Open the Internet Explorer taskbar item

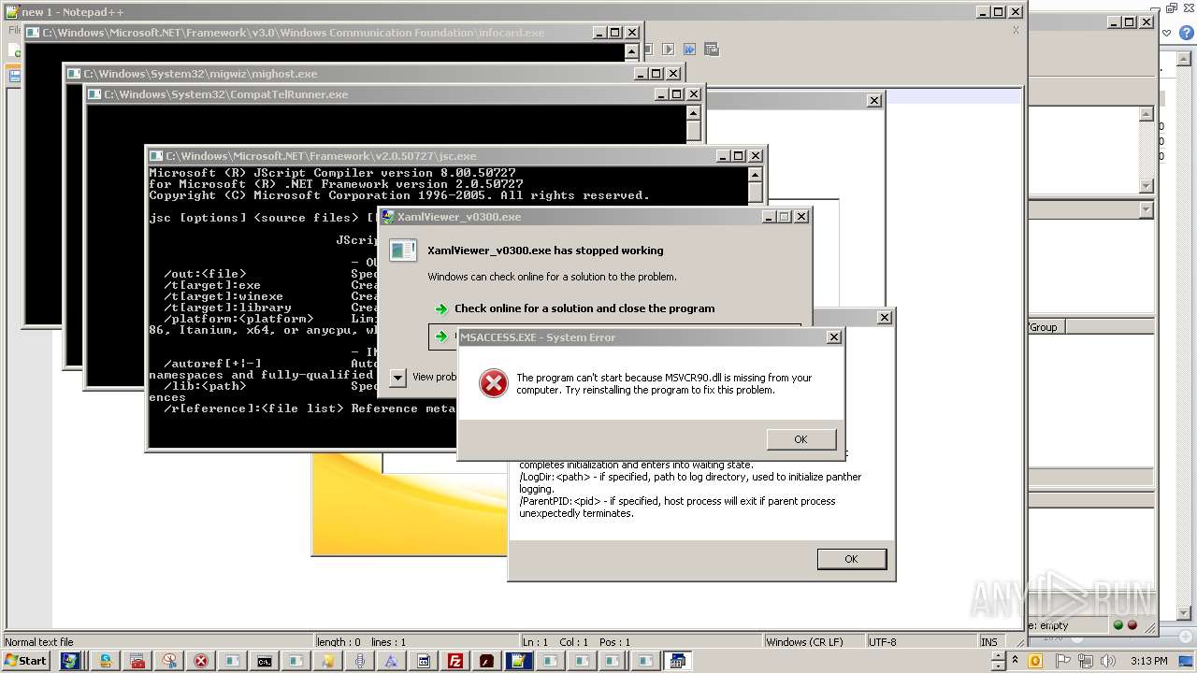coord(106,661)
